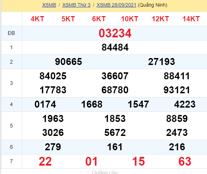Click the 14KT code label
This screenshot has width=207, height=174.
191,19
